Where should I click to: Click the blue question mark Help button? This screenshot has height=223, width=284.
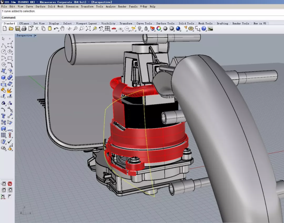tap(204, 29)
